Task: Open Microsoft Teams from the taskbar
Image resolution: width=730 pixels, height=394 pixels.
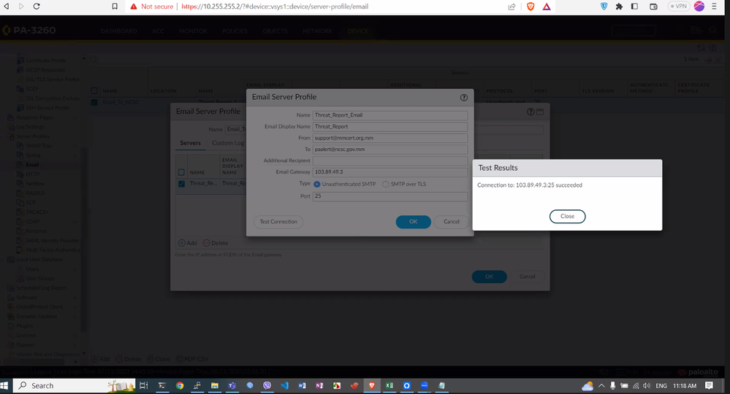Action: coord(232,386)
